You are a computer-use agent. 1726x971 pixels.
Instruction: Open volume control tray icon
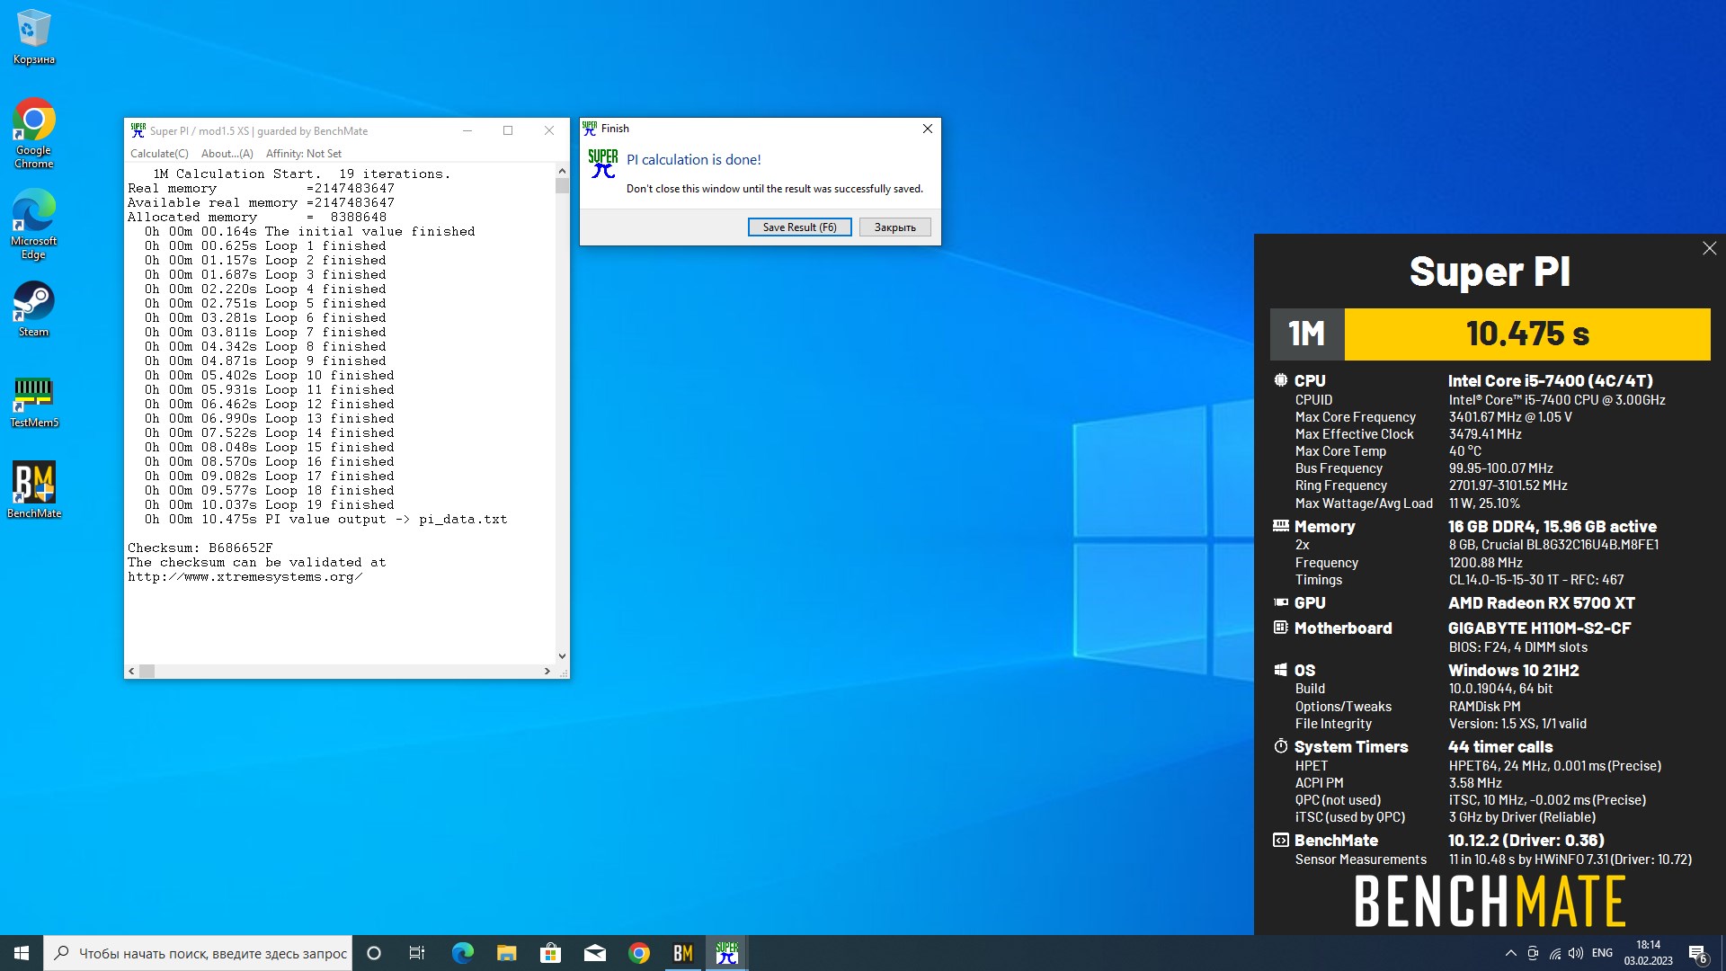1577,953
